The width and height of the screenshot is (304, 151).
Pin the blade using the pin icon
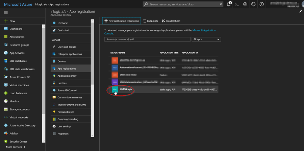301,11
